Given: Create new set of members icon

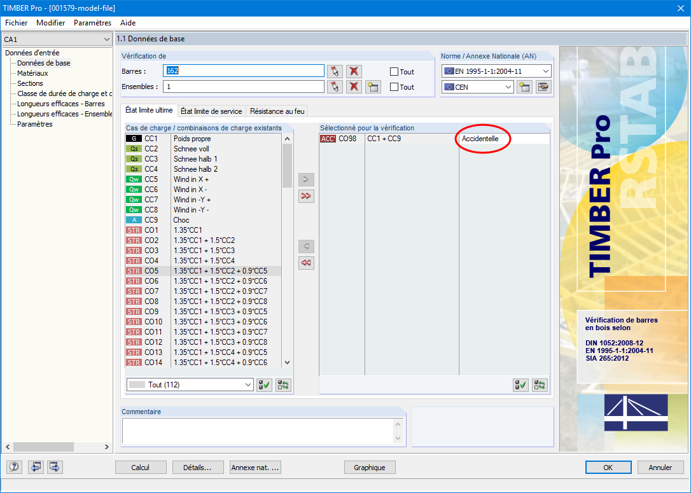Looking at the screenshot, I should click(x=373, y=87).
